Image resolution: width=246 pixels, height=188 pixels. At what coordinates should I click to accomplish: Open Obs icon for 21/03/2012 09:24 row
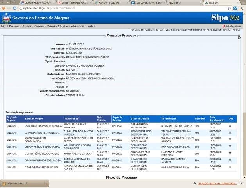pyautogui.click(x=230, y=153)
